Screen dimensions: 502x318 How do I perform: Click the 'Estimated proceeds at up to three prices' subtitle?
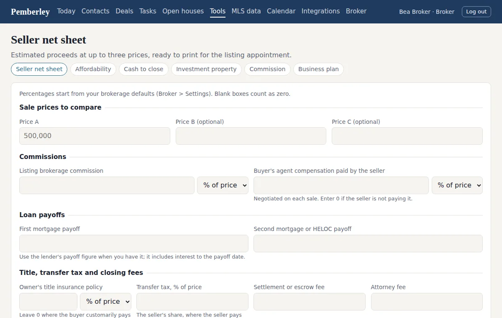(x=151, y=55)
